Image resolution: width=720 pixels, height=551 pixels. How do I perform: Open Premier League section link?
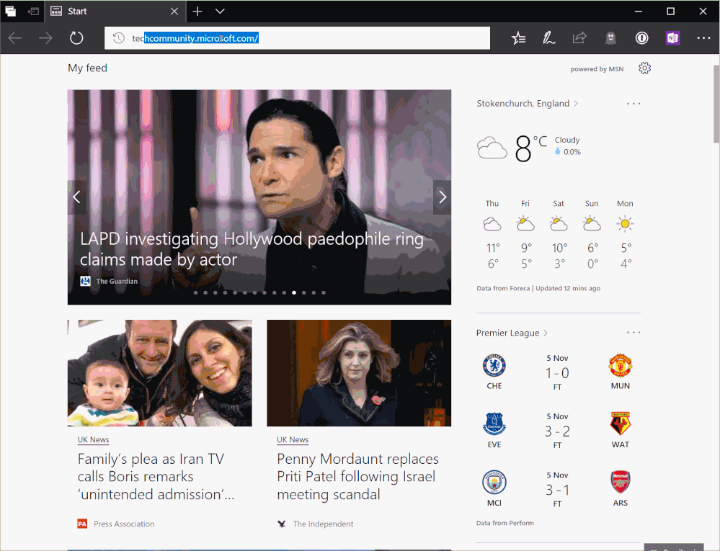(x=512, y=333)
